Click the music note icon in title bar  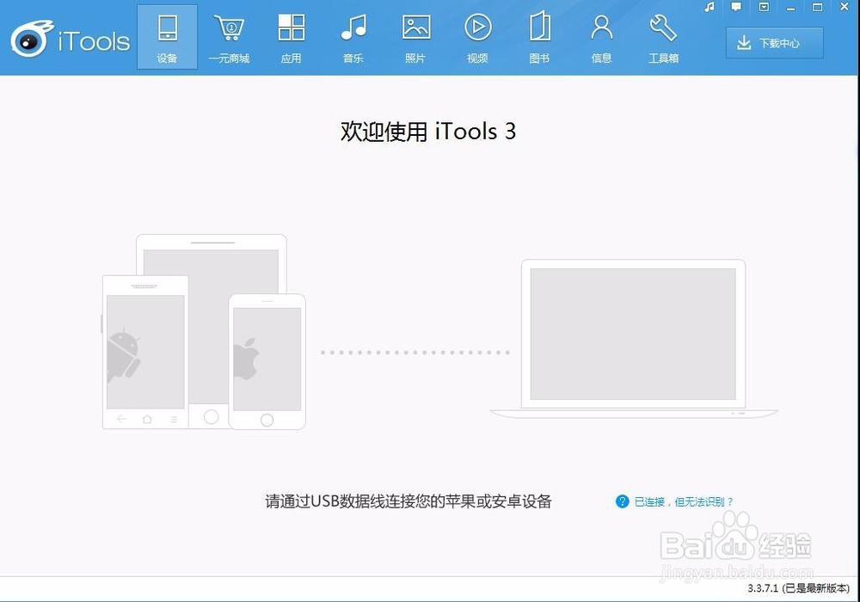tap(709, 7)
